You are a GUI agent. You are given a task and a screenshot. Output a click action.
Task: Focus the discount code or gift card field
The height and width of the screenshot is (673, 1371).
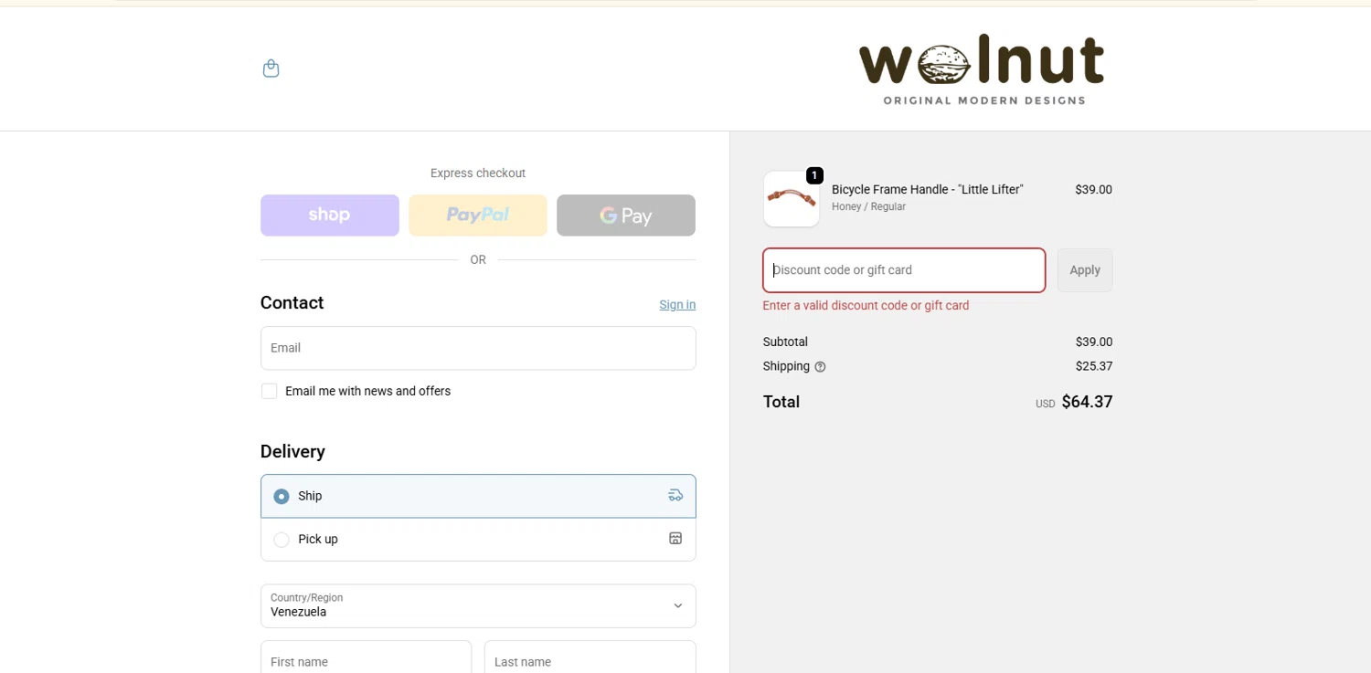click(904, 270)
